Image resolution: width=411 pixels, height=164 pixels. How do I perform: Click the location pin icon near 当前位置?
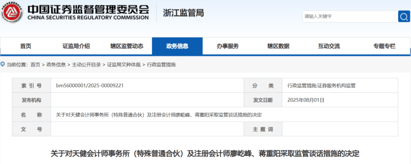[3, 64]
